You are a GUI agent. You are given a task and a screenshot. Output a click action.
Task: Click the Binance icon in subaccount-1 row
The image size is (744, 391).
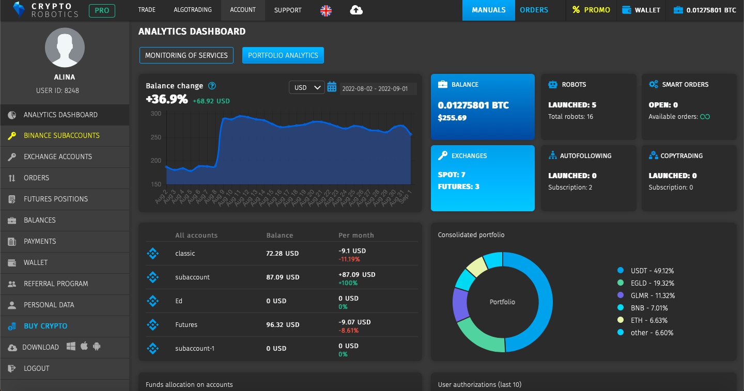(x=152, y=349)
